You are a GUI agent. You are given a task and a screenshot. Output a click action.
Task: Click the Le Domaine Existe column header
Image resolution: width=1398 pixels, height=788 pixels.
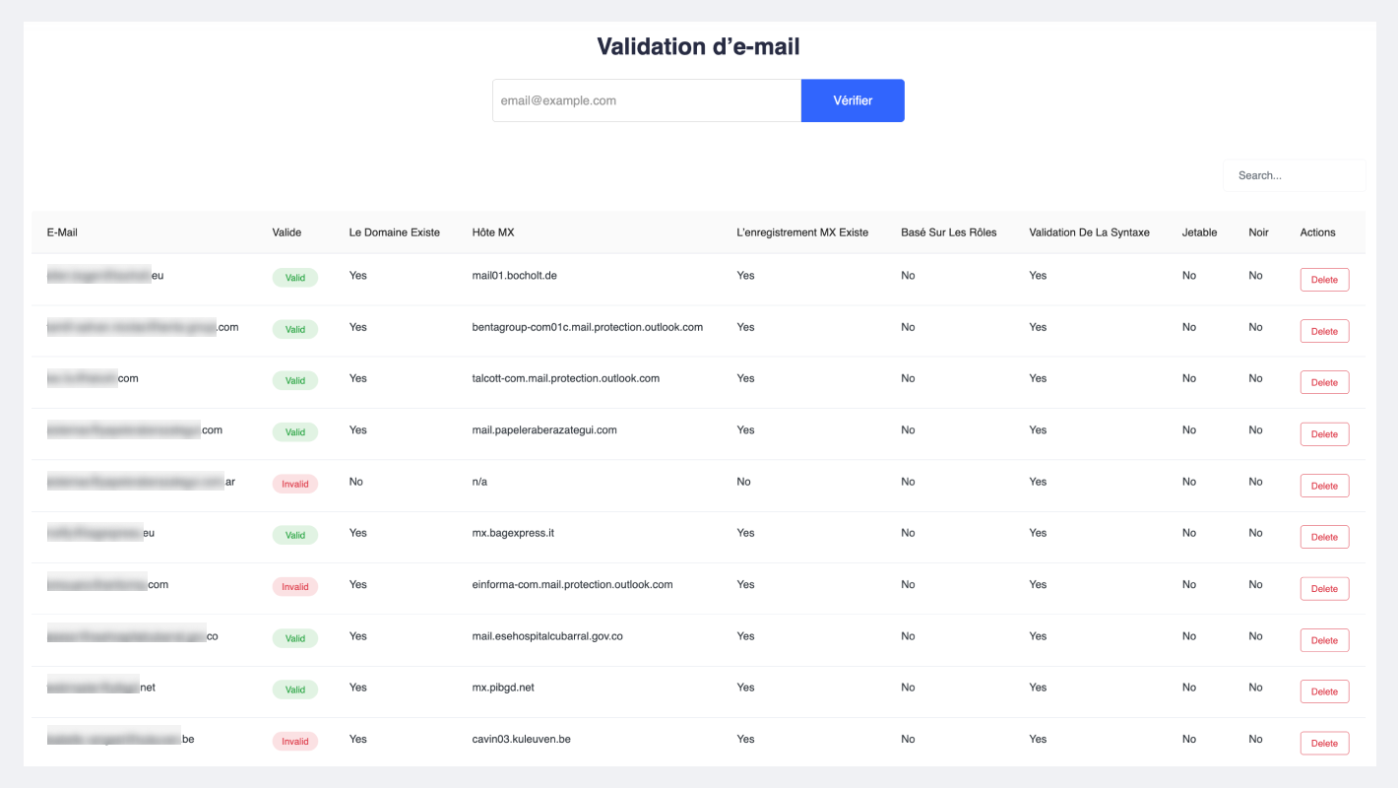click(394, 232)
